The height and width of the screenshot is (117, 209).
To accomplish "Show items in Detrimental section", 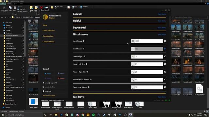I will pos(162,28).
